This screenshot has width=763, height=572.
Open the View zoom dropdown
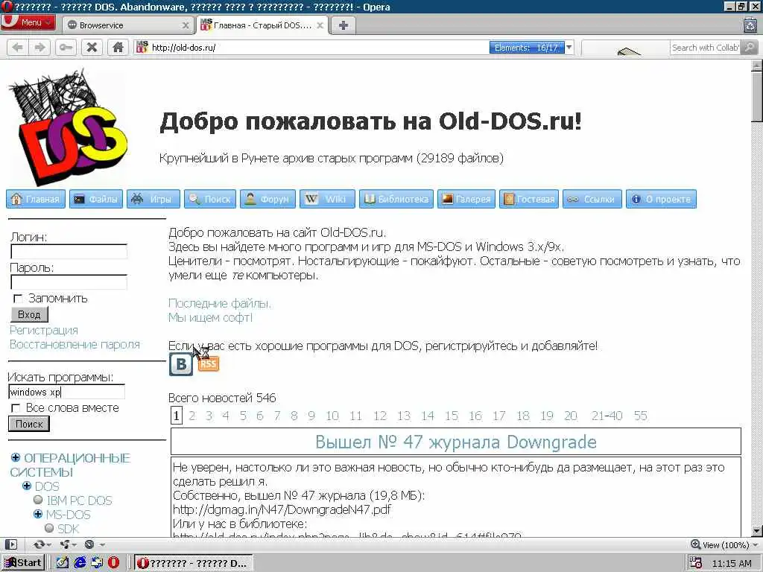pos(724,544)
